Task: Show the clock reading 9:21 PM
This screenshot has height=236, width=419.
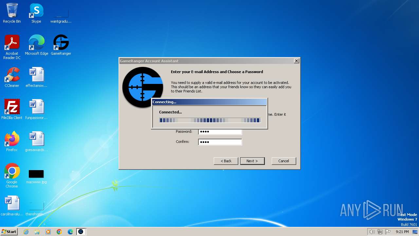Action: (402, 232)
